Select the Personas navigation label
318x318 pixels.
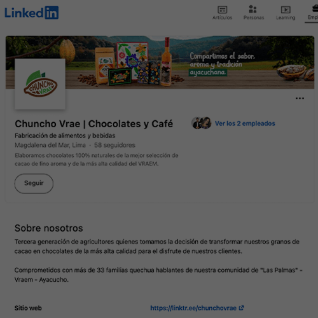(254, 18)
